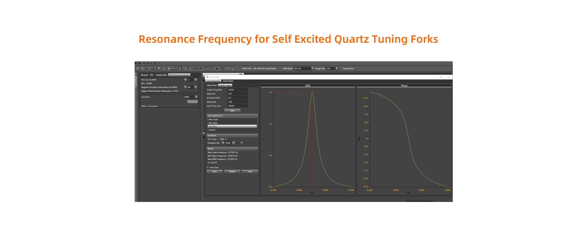Image resolution: width=587 pixels, height=226 pixels.
Task: Click the save disk icon in top bar
Action: (x=139, y=63)
